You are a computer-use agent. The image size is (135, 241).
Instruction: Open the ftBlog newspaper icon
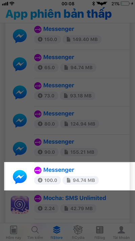click(100, 230)
